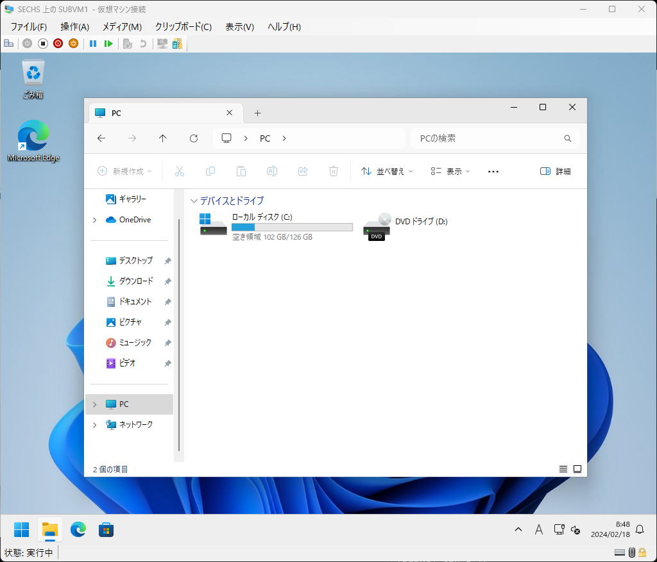The width and height of the screenshot is (657, 562).
Task: Open ドキュメント in quick access
Action: [130, 302]
